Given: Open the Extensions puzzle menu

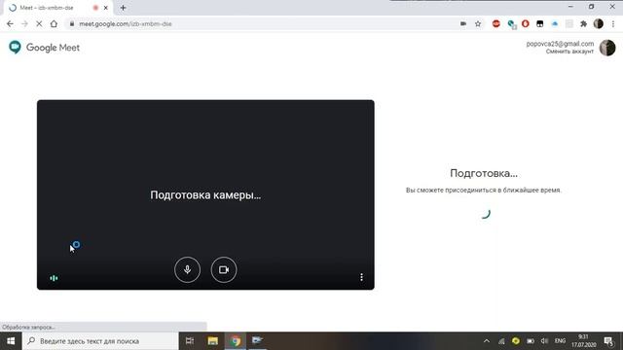Looking at the screenshot, I should click(584, 23).
